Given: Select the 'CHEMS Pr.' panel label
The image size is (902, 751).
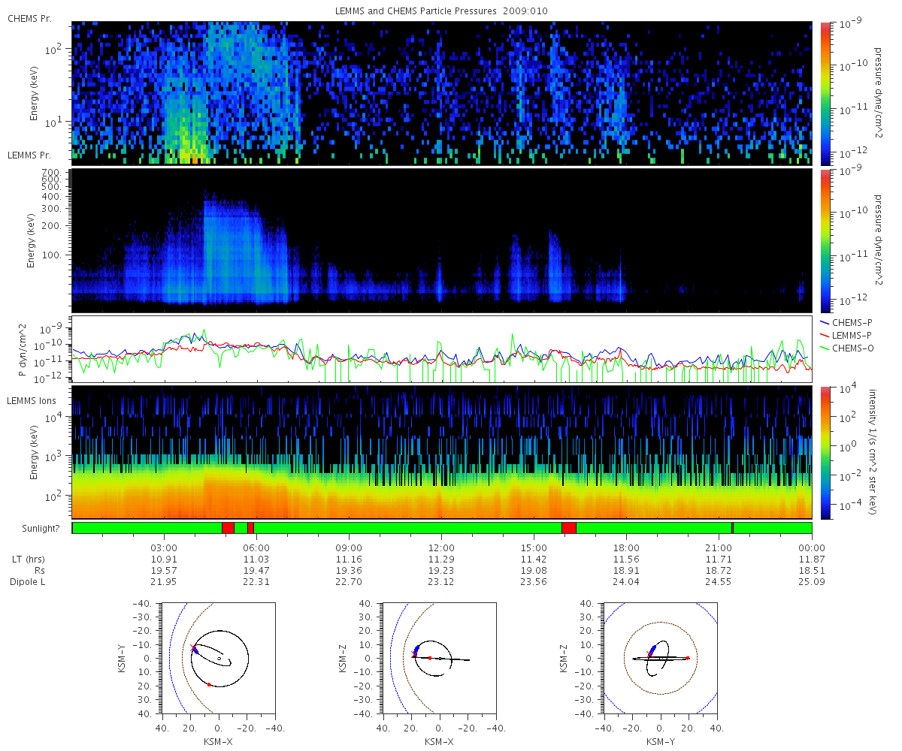Looking at the screenshot, I should coord(29,18).
